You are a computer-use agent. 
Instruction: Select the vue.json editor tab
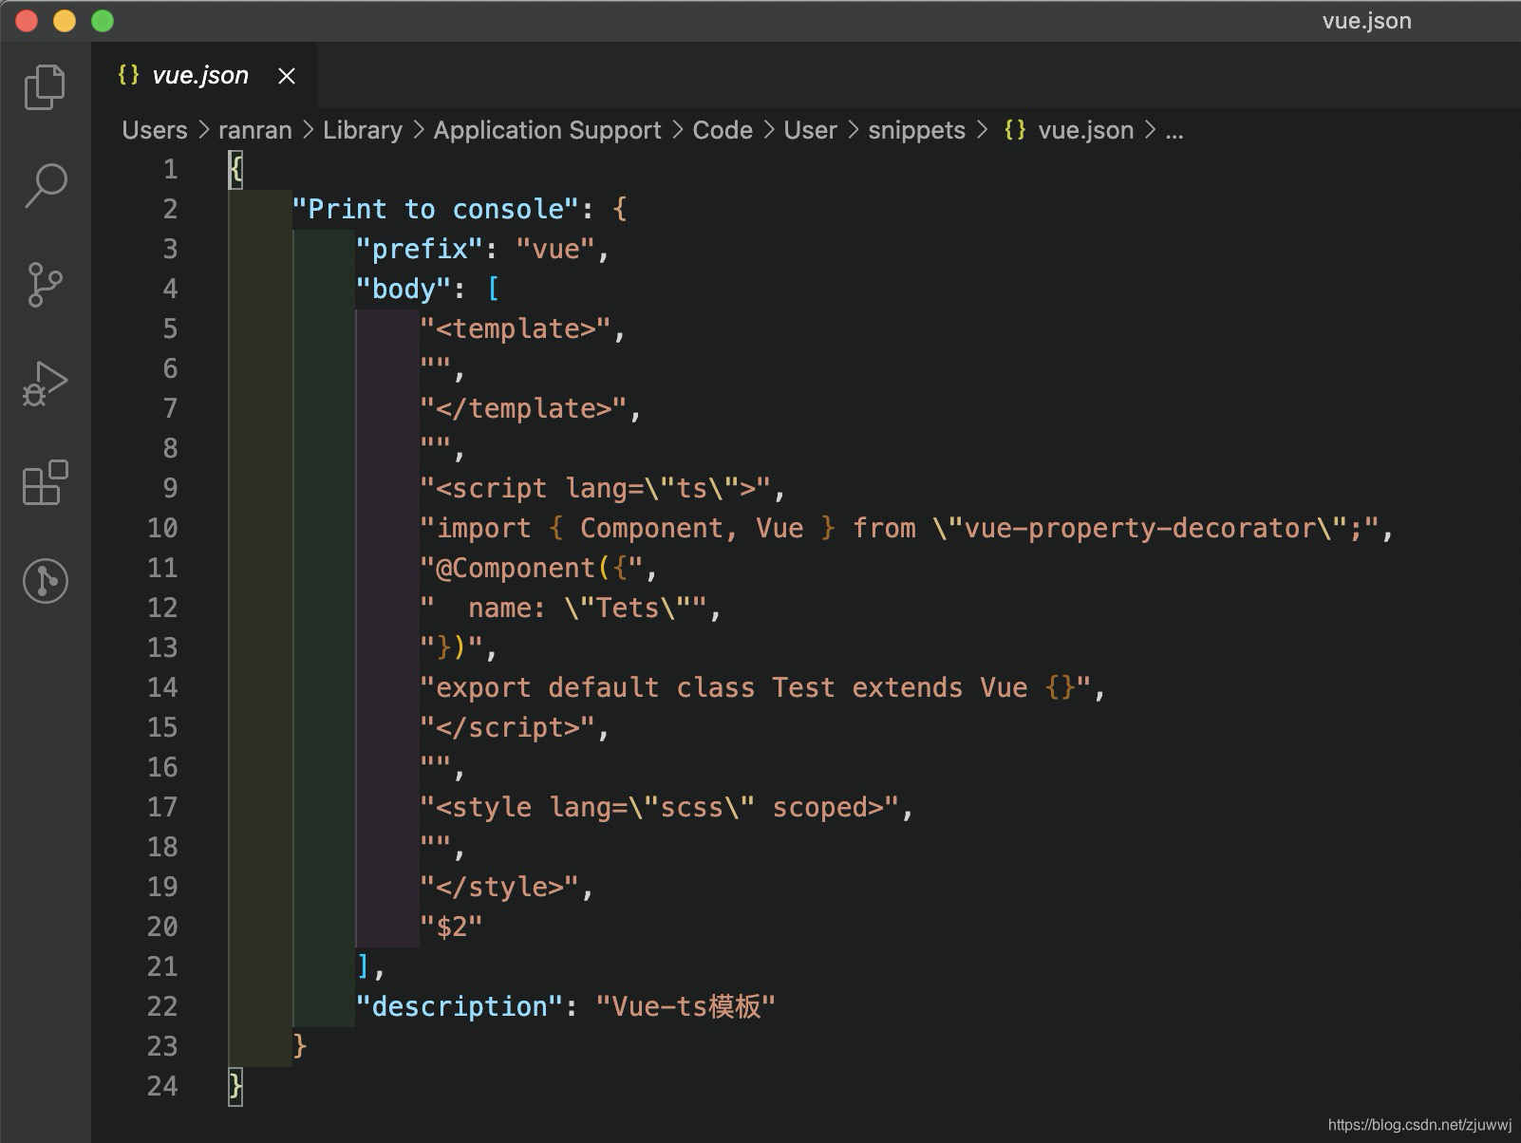tap(201, 75)
